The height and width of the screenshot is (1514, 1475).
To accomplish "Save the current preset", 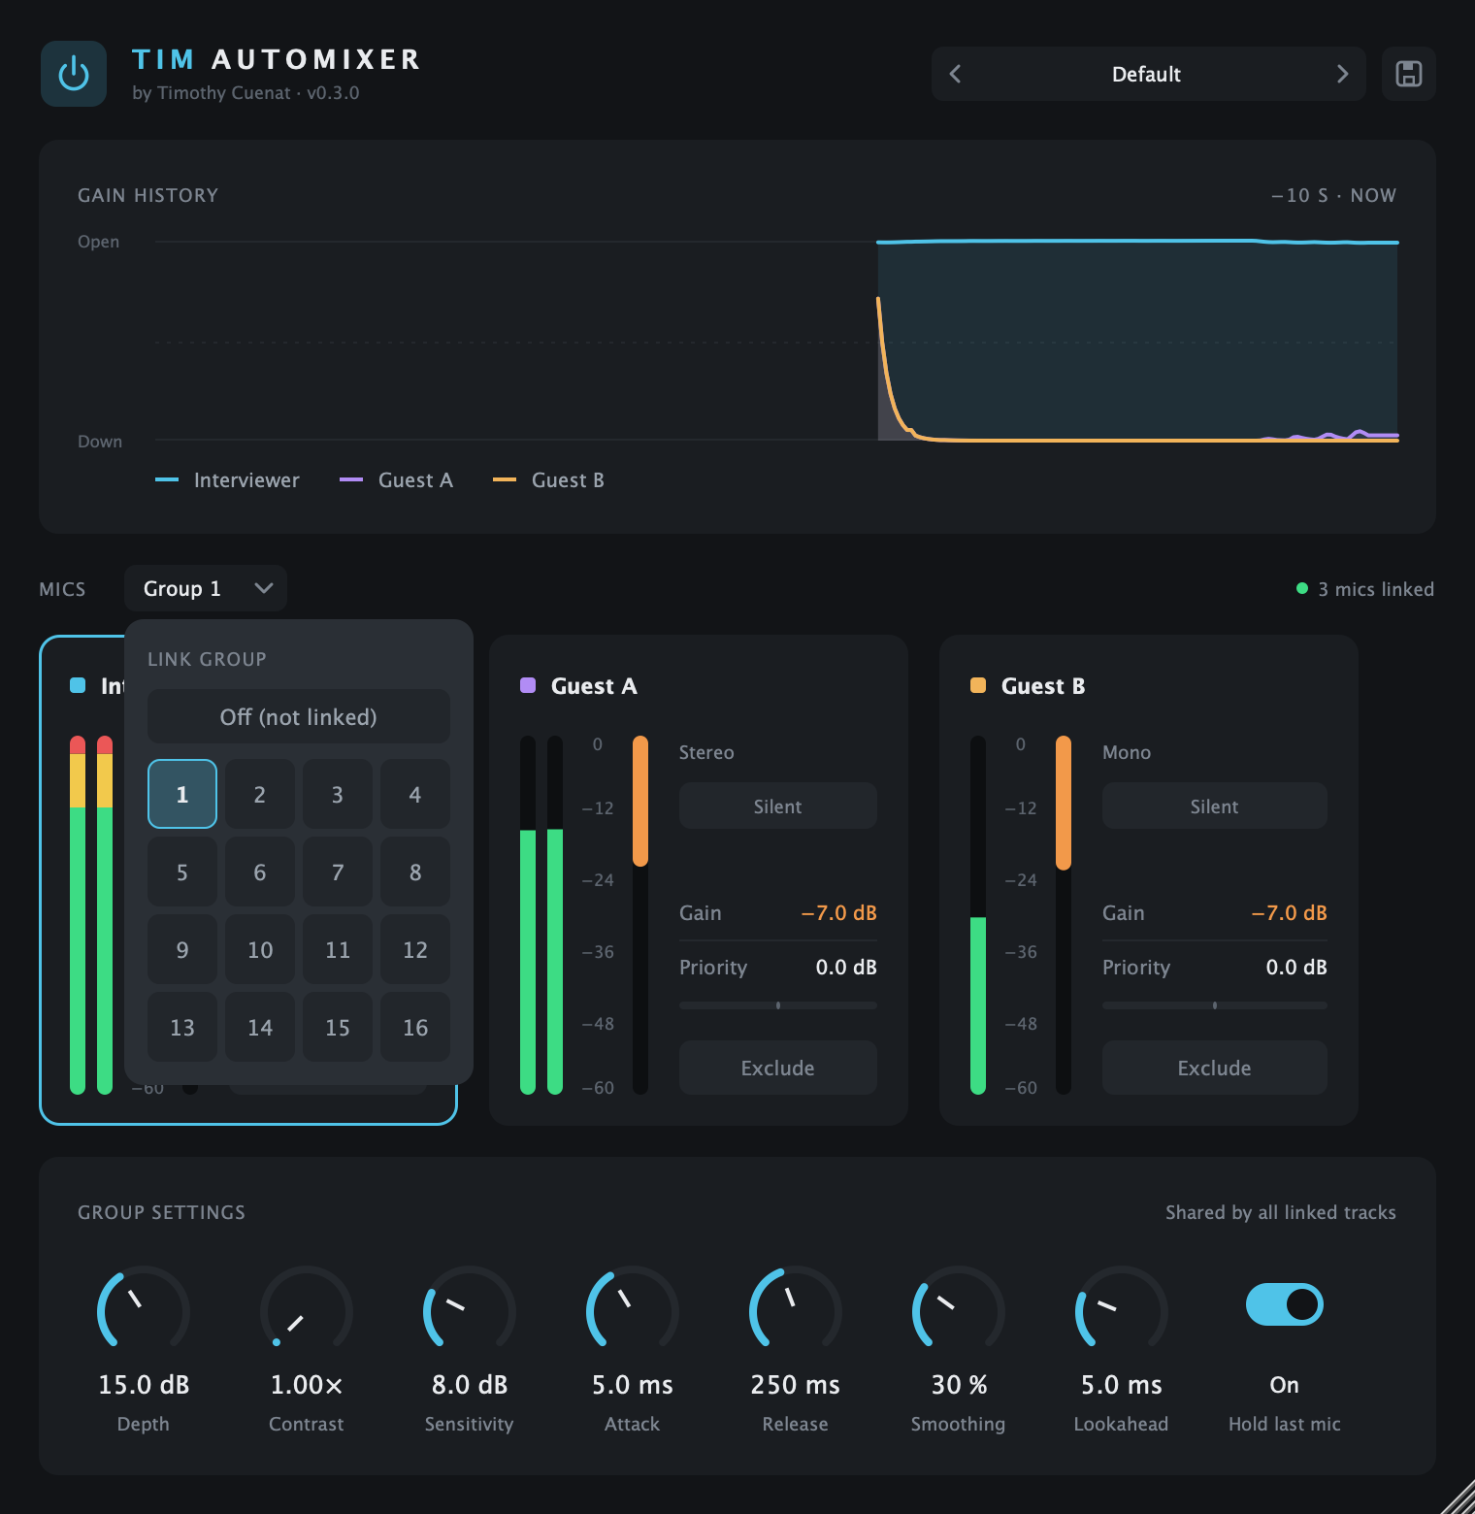I will [1409, 74].
